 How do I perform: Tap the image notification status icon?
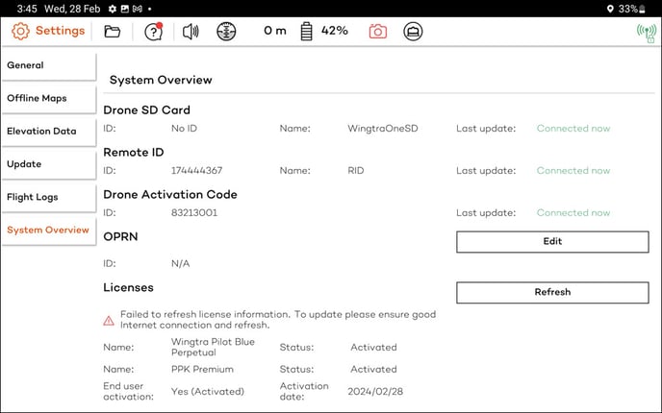124,9
